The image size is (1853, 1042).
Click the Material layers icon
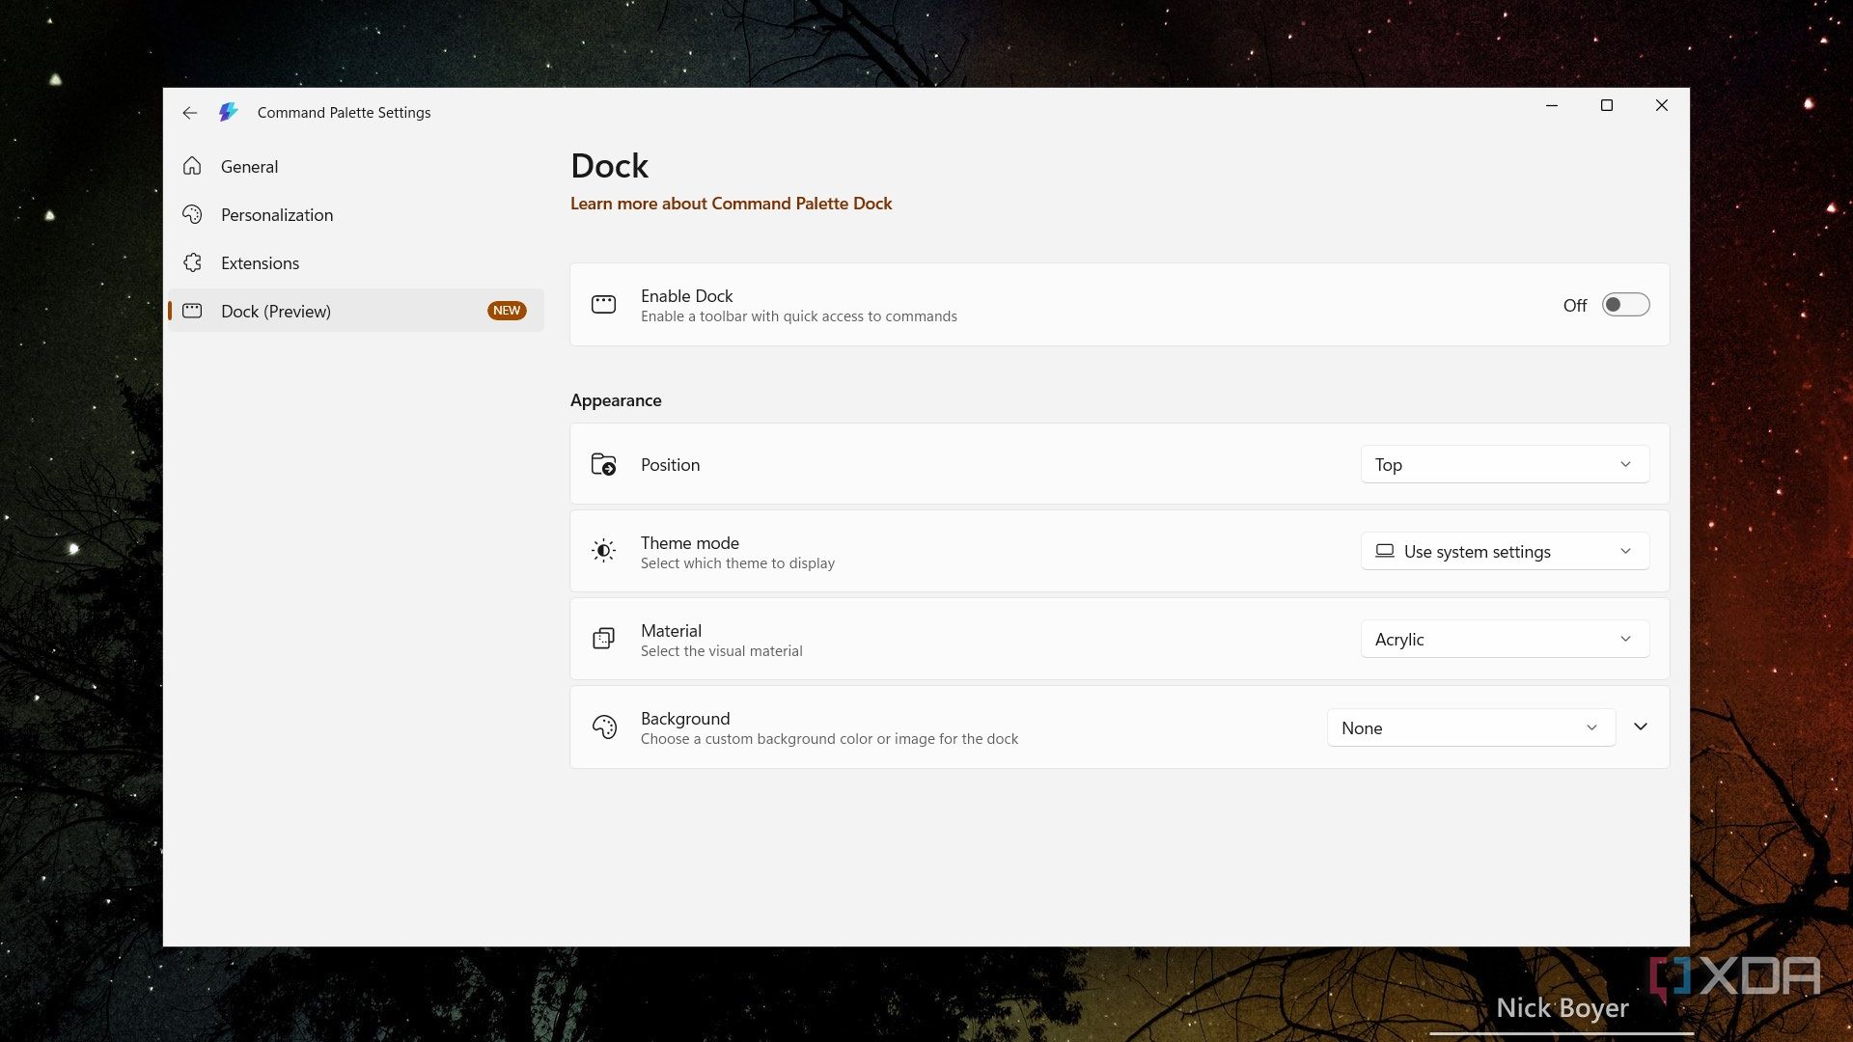pos(603,639)
